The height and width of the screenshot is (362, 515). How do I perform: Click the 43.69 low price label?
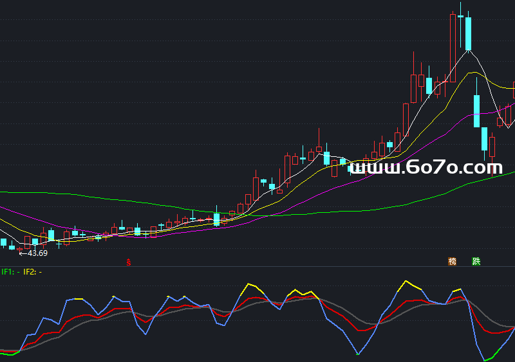pyautogui.click(x=37, y=253)
